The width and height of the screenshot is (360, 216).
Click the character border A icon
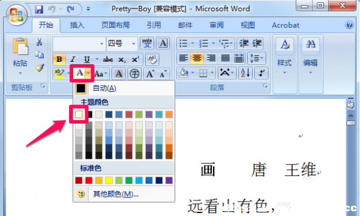[163, 43]
